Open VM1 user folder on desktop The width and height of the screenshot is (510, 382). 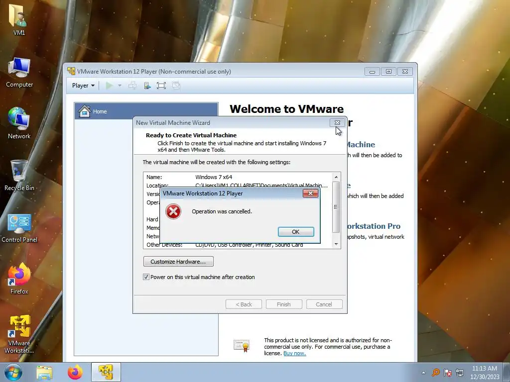point(19,20)
